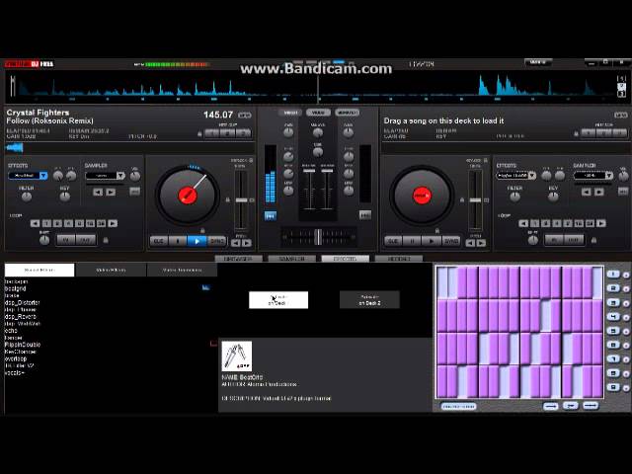Click the left deck pitch slider handle
The width and height of the screenshot is (632, 474).
241,200
